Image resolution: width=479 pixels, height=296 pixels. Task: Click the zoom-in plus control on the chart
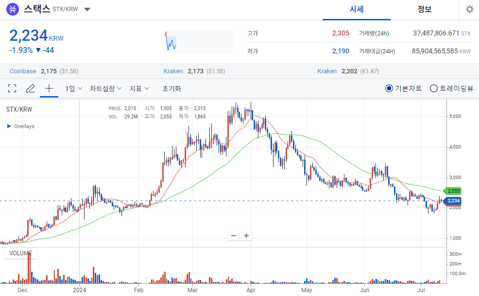pyautogui.click(x=246, y=235)
